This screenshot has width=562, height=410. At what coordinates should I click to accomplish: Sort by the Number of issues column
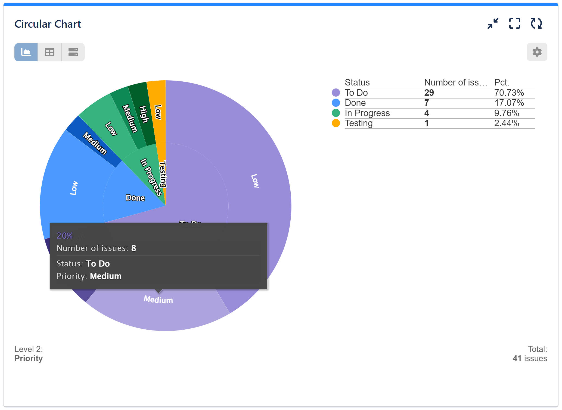point(455,82)
